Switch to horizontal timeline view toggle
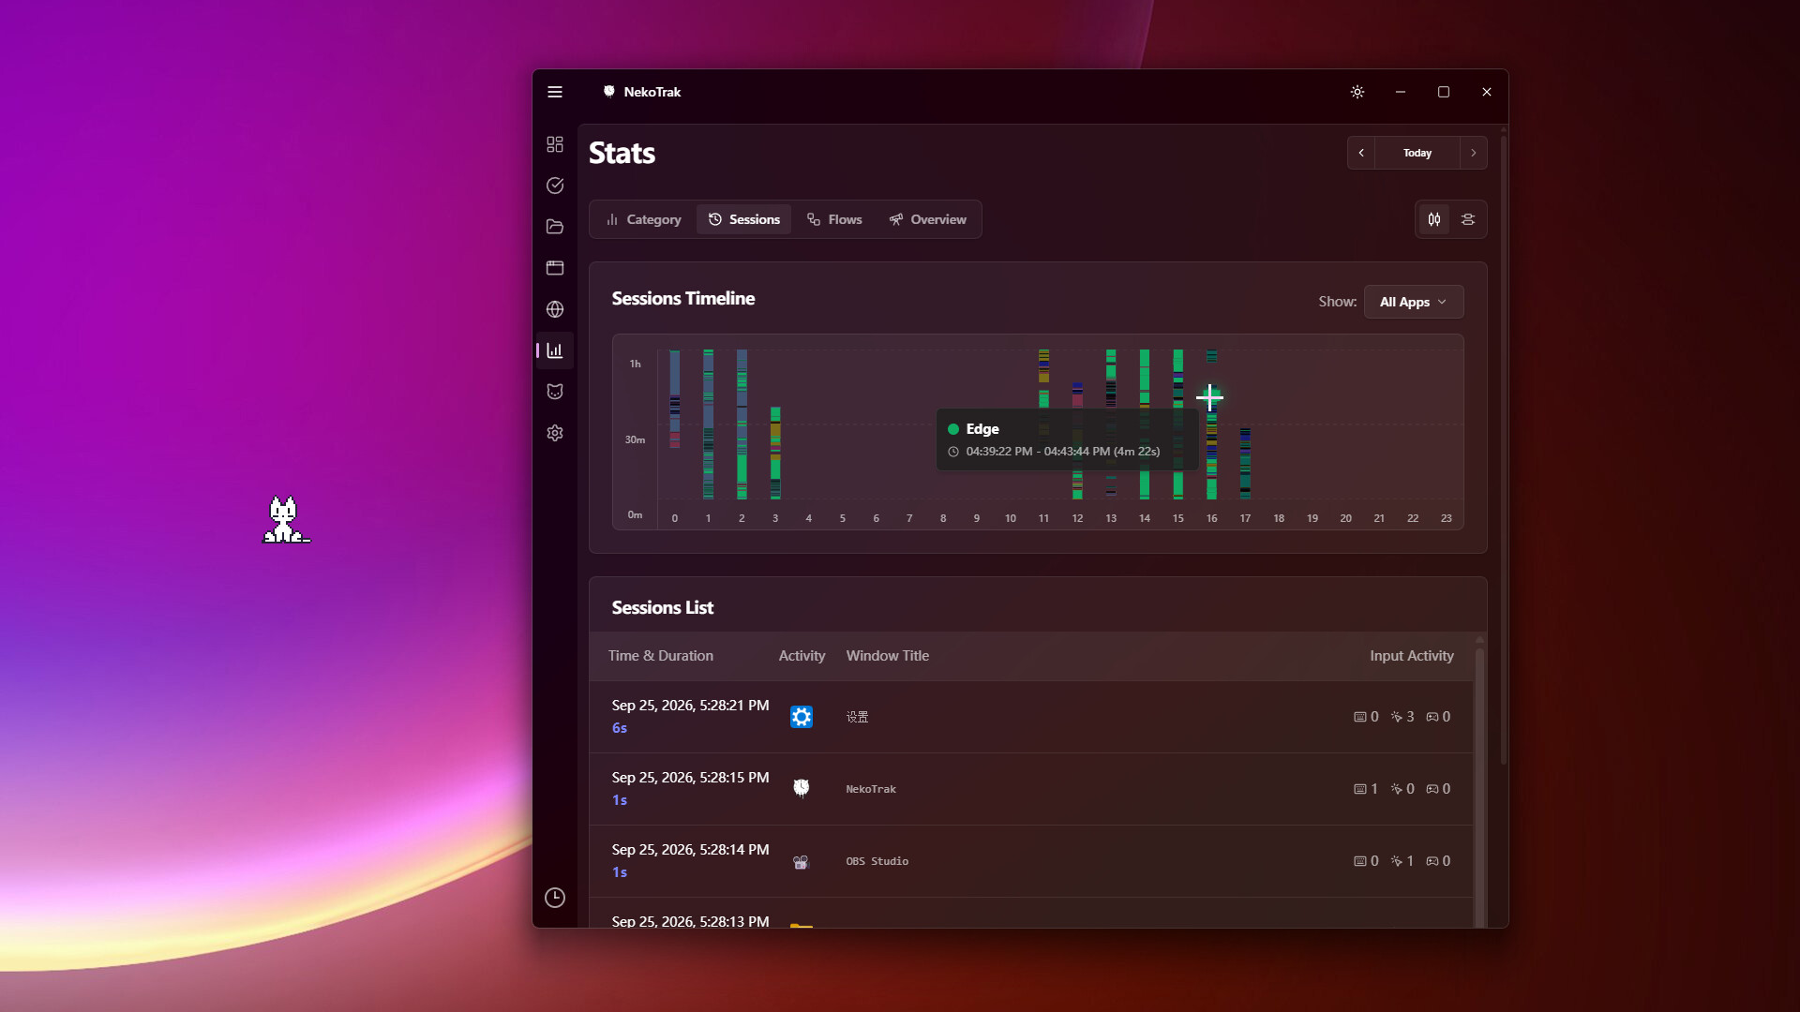The width and height of the screenshot is (1800, 1012). (1468, 219)
